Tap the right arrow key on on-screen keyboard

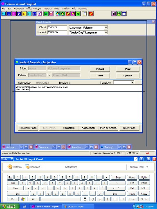[x=122, y=199]
